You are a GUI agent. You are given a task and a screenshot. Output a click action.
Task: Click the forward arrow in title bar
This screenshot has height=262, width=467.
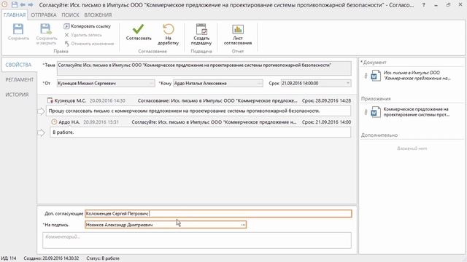pos(31,5)
